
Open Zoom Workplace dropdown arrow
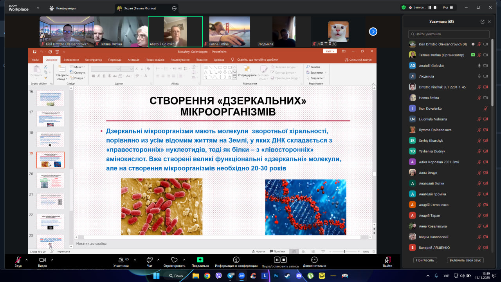coord(38,8)
